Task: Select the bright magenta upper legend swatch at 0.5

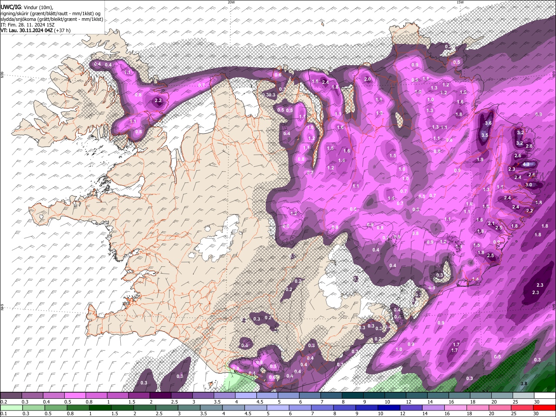Action: pyautogui.click(x=75, y=396)
